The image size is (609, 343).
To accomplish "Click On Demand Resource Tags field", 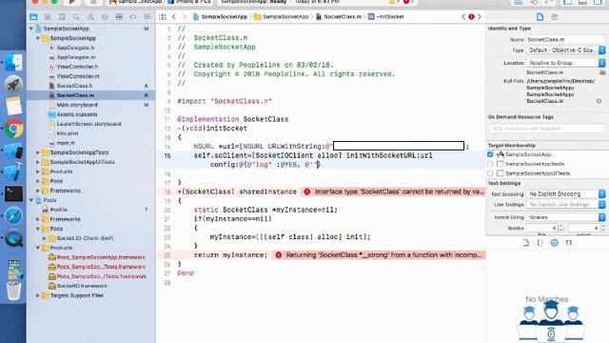I will tap(546, 129).
